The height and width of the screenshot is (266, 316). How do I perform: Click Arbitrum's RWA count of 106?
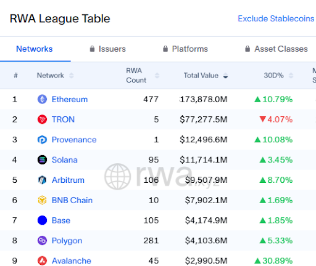[x=151, y=180]
